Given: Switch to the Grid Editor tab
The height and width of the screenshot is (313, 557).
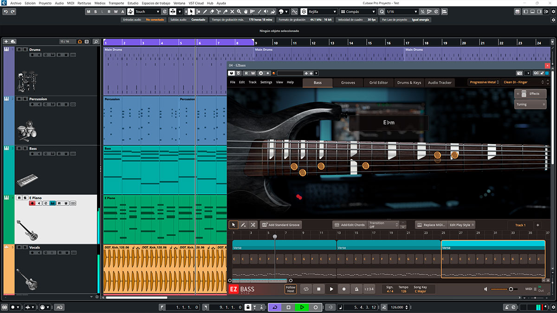Looking at the screenshot, I should pos(379,83).
